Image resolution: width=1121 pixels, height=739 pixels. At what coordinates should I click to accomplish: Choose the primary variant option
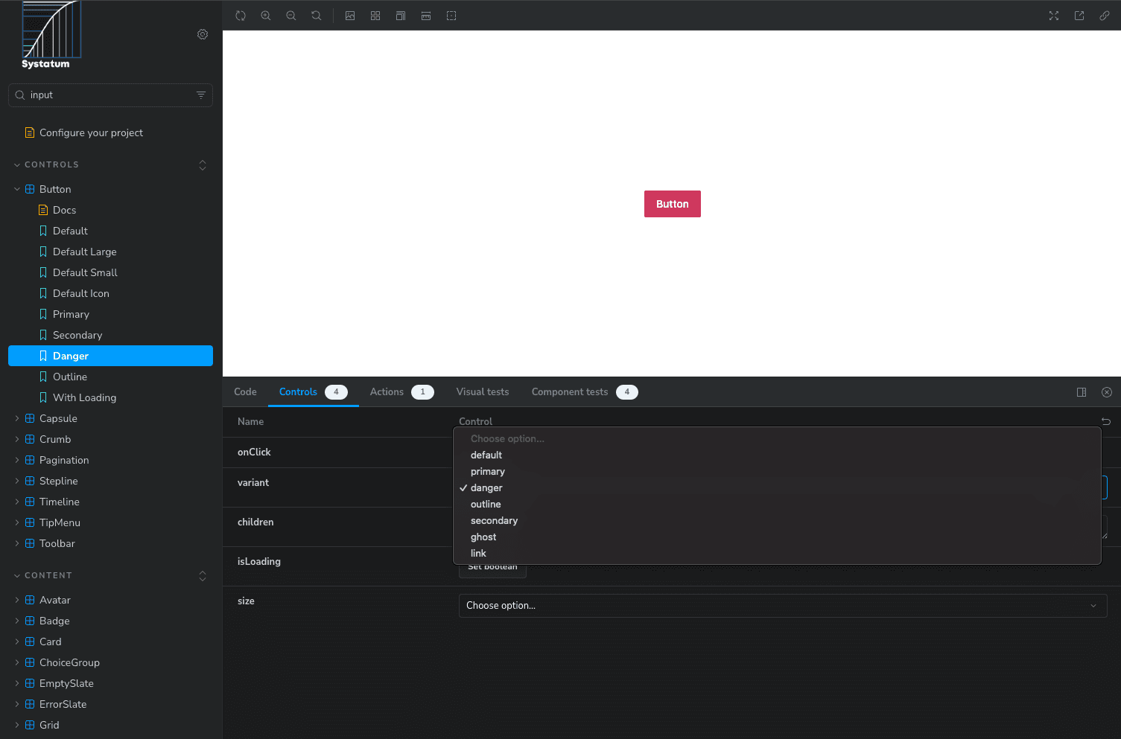pos(777,472)
